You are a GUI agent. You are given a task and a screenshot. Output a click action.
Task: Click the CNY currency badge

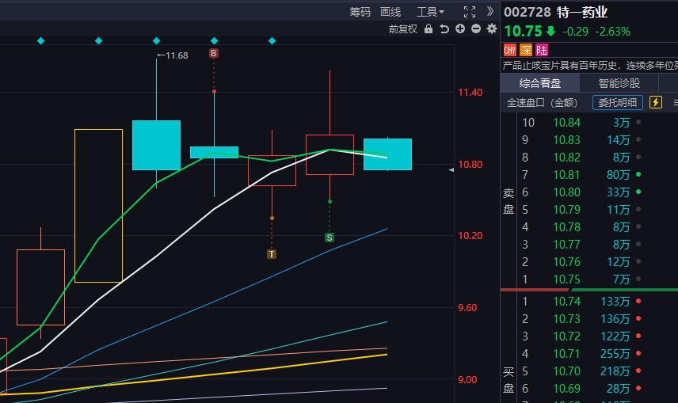coord(510,50)
